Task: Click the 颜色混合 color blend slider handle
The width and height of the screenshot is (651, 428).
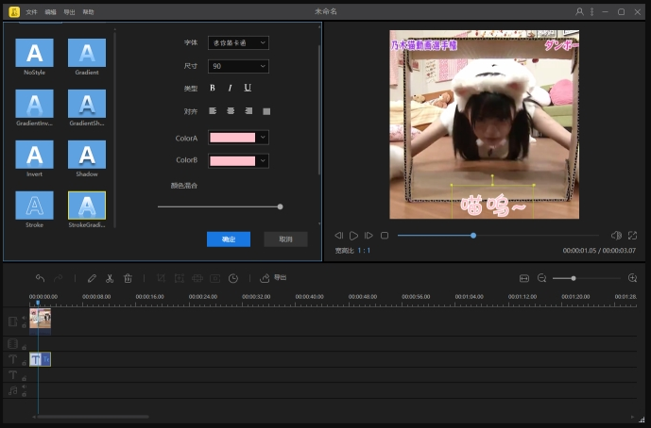Action: pos(280,206)
